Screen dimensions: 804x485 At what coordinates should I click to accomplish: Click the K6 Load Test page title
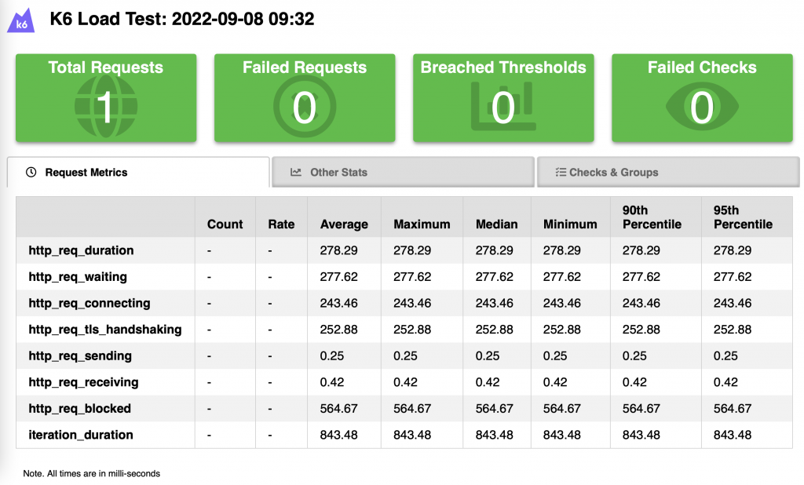pos(182,19)
